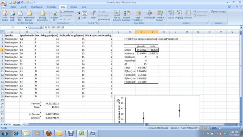Open Name Box dropdown

27,27
